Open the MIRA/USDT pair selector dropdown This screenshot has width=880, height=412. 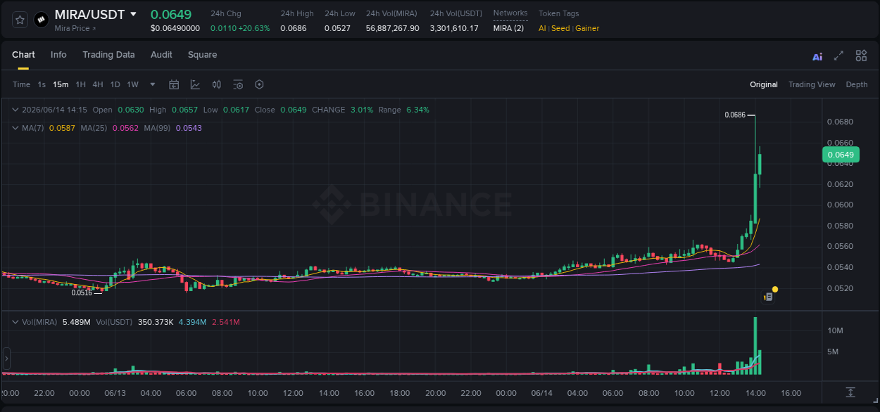[133, 14]
